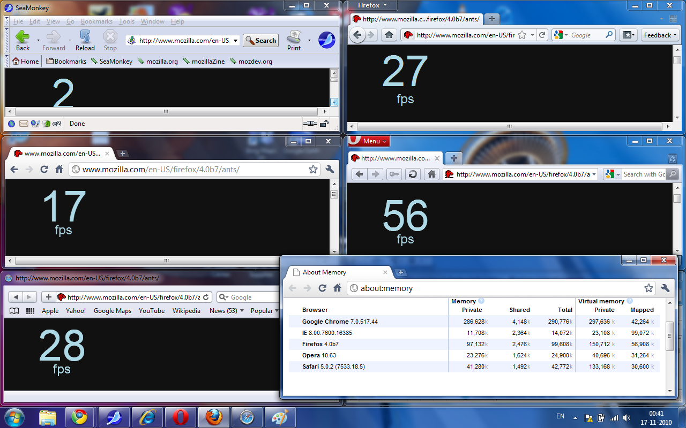Toggle bookmark star in ants Chrome window
This screenshot has height=428, width=686.
point(313,170)
